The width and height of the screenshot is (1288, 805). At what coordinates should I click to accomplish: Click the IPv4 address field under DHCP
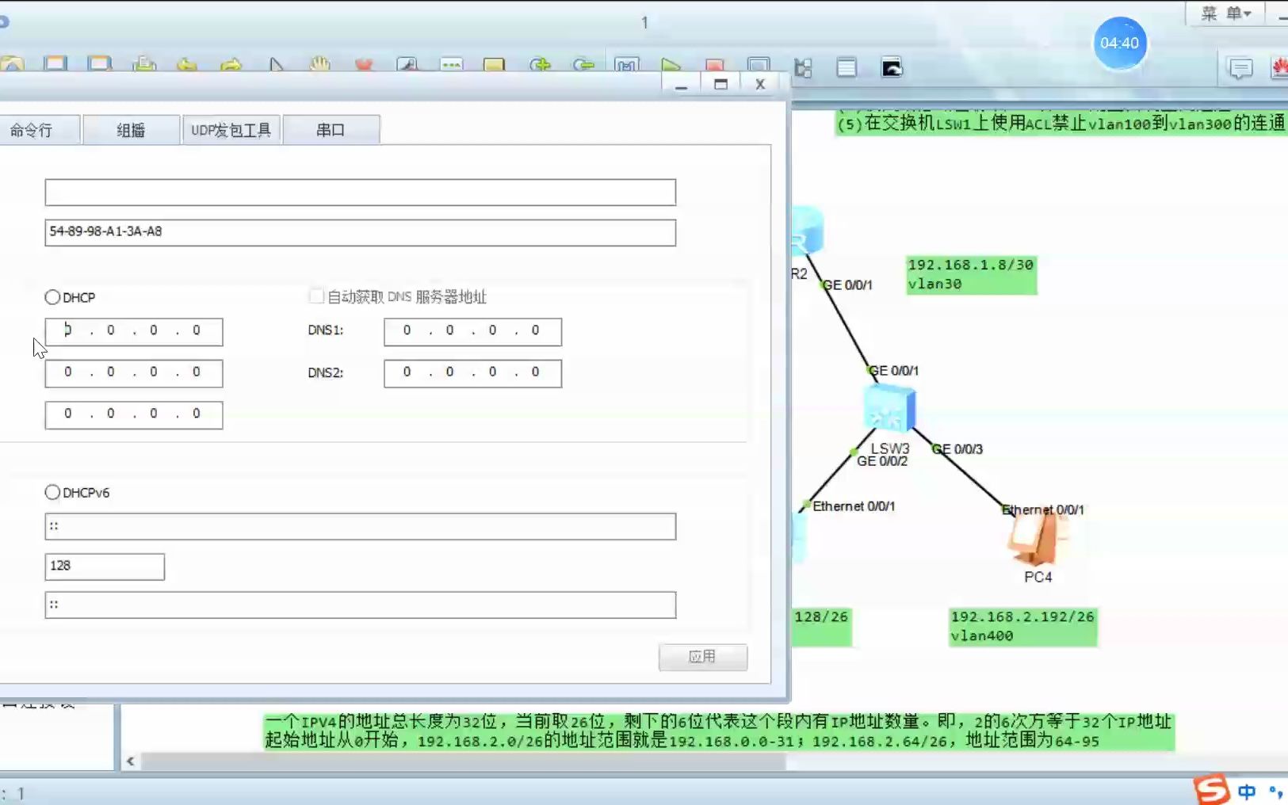tap(134, 331)
